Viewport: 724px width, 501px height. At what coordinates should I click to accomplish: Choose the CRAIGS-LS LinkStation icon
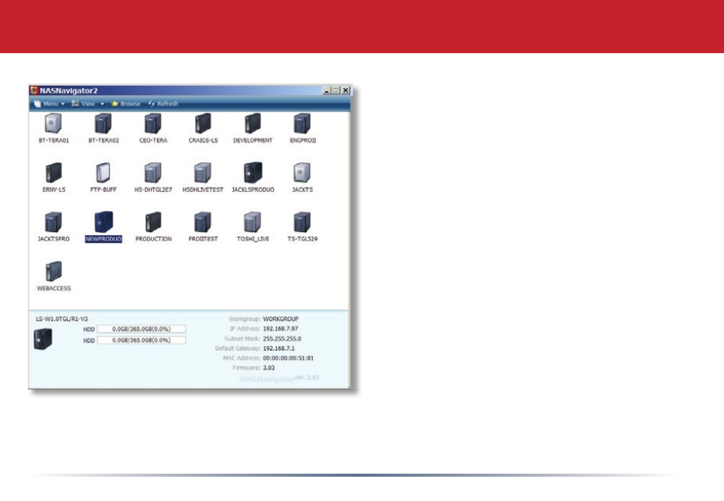[x=203, y=123]
